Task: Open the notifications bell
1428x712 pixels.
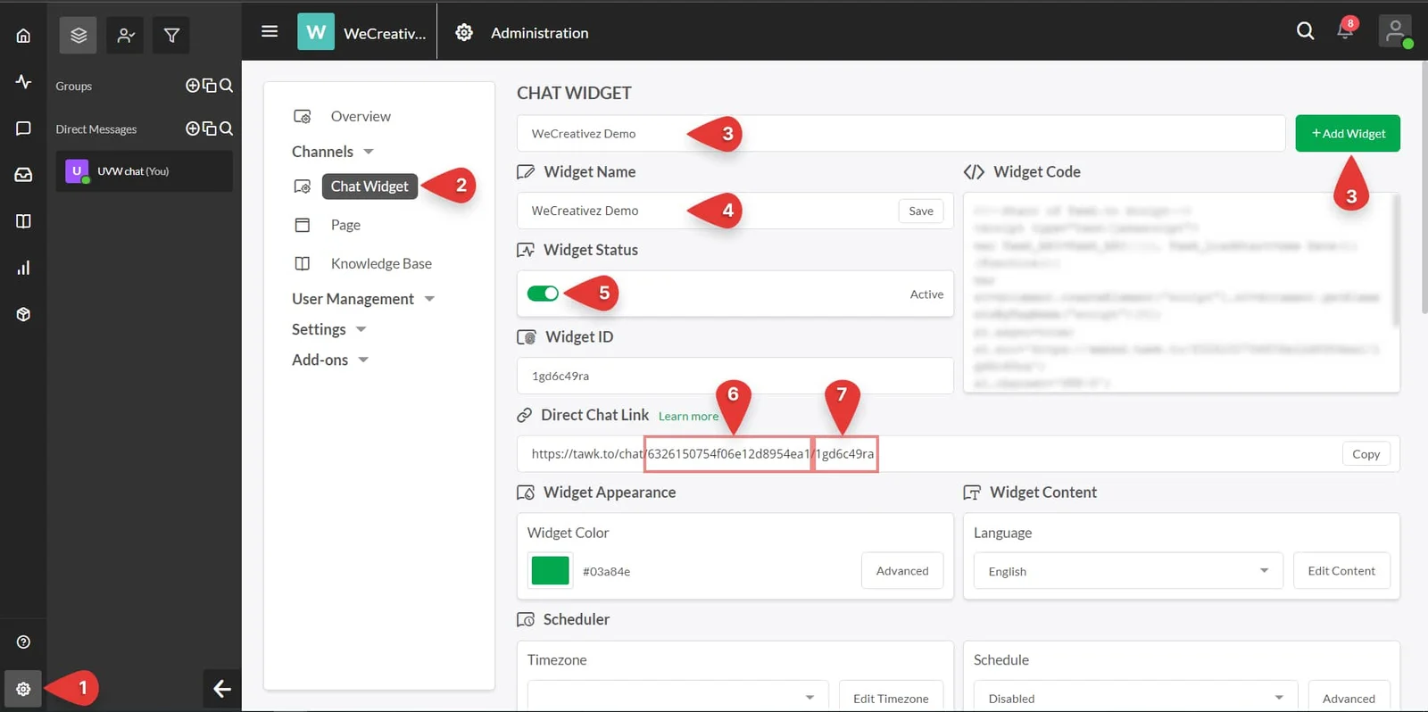Action: 1346,29
